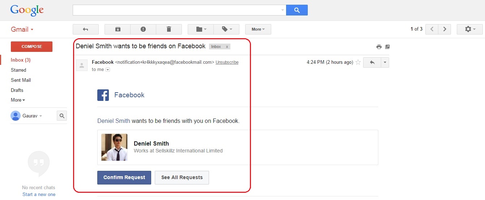Remove the Inbox label via x
485x200 pixels.
pyautogui.click(x=227, y=47)
